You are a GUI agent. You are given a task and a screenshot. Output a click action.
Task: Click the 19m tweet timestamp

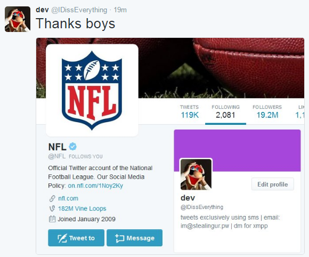pos(120,10)
